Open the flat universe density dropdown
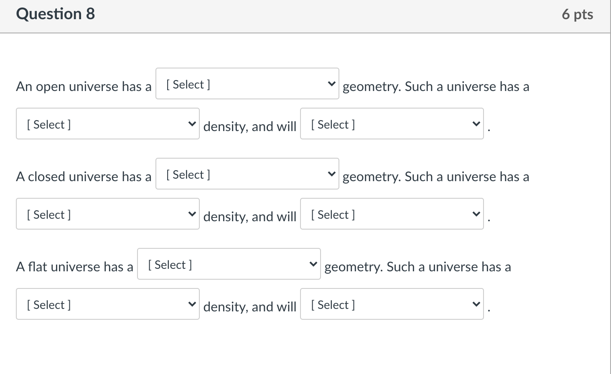Image resolution: width=611 pixels, height=374 pixels. (x=107, y=304)
